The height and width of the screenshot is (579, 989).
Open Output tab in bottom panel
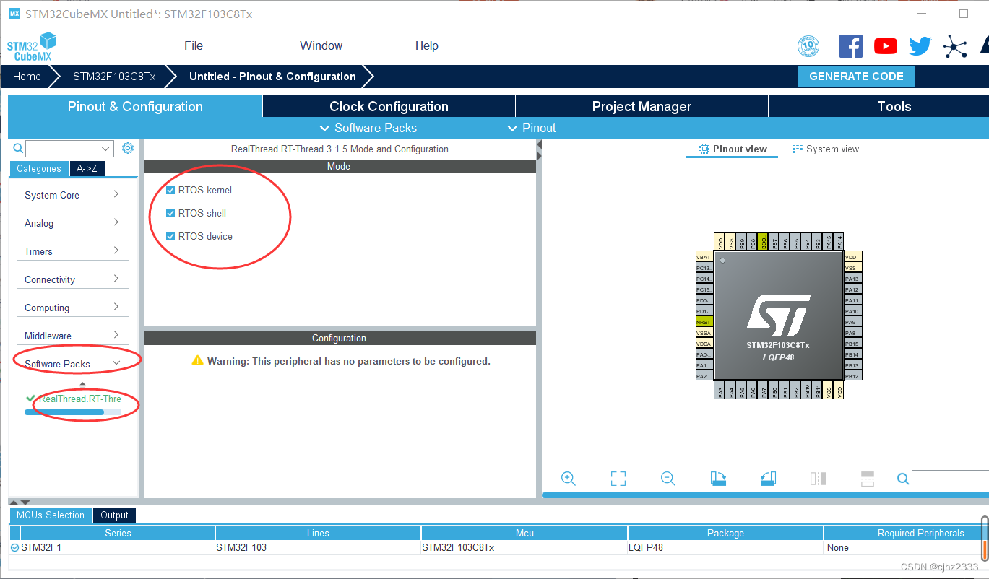click(114, 515)
